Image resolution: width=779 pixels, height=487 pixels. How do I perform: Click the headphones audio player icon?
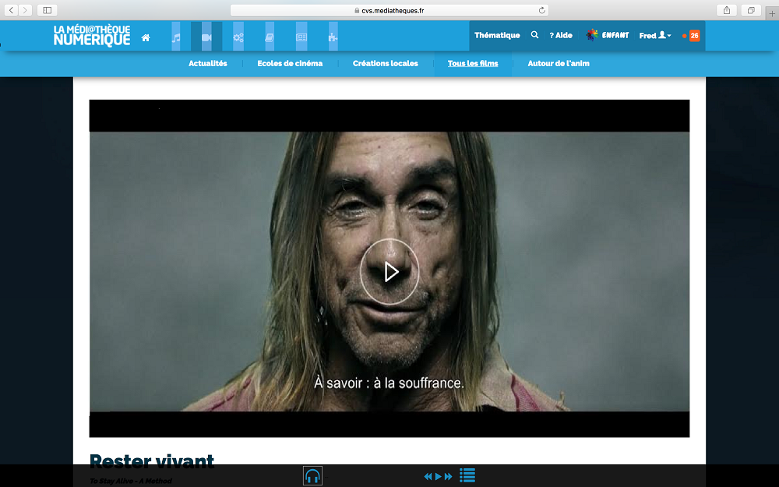coord(312,476)
